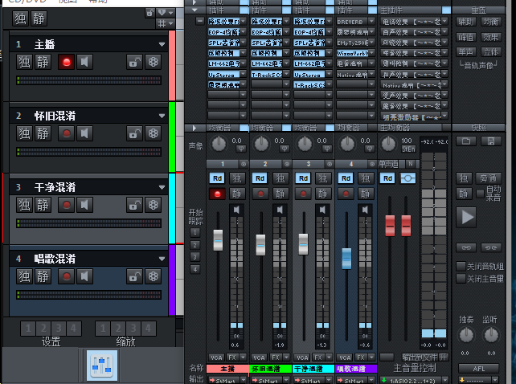Click the master stereo link button
Viewport: 516px width, 384px height.
407,178
